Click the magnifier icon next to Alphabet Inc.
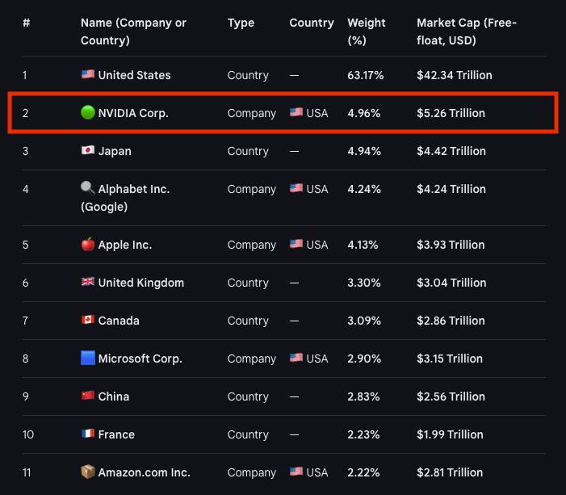566x495 pixels. [x=88, y=188]
